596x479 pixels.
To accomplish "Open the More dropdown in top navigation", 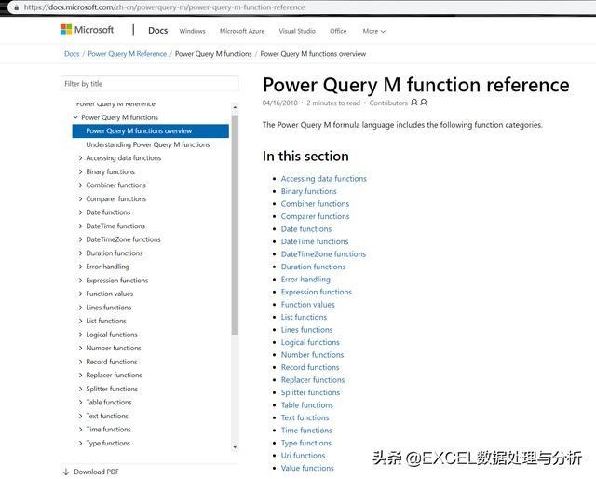I will click(x=373, y=31).
